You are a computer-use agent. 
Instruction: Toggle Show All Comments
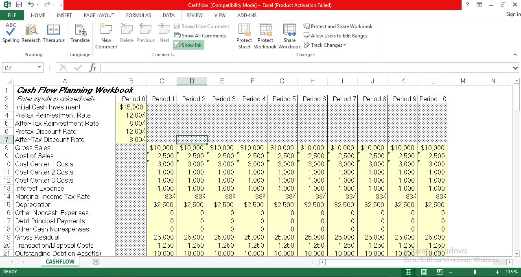201,35
